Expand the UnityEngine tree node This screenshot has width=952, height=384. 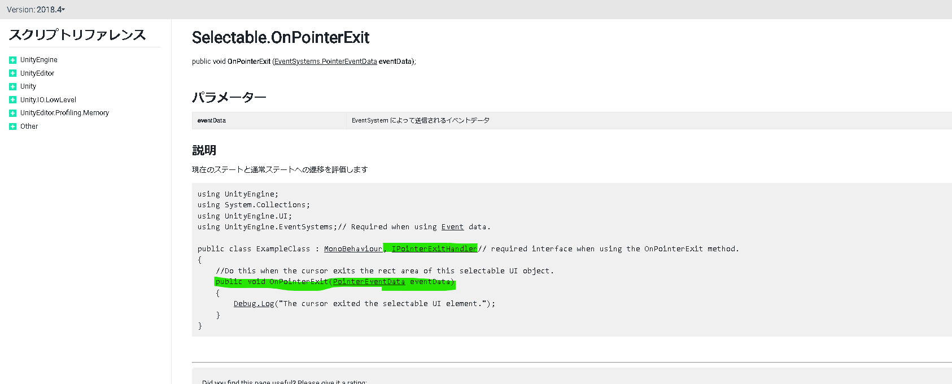[x=12, y=60]
